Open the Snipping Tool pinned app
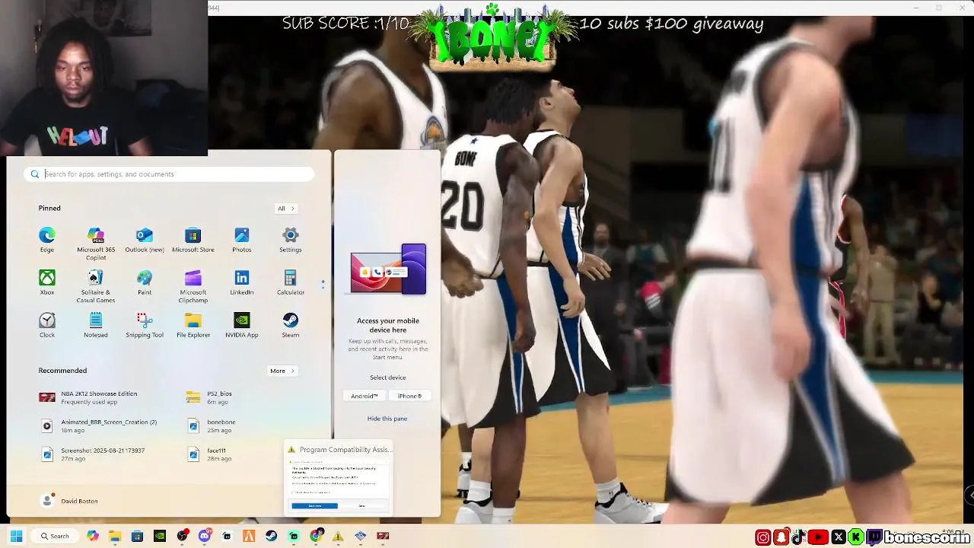 point(145,325)
